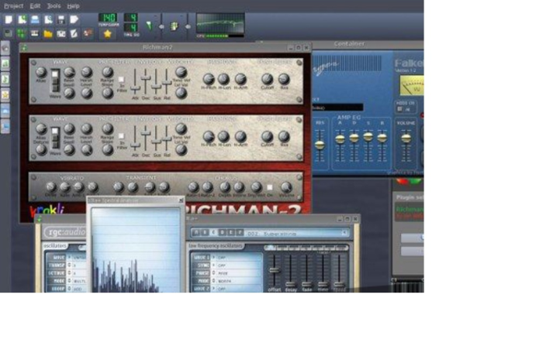Show the project notes pencil icon

tap(74, 33)
